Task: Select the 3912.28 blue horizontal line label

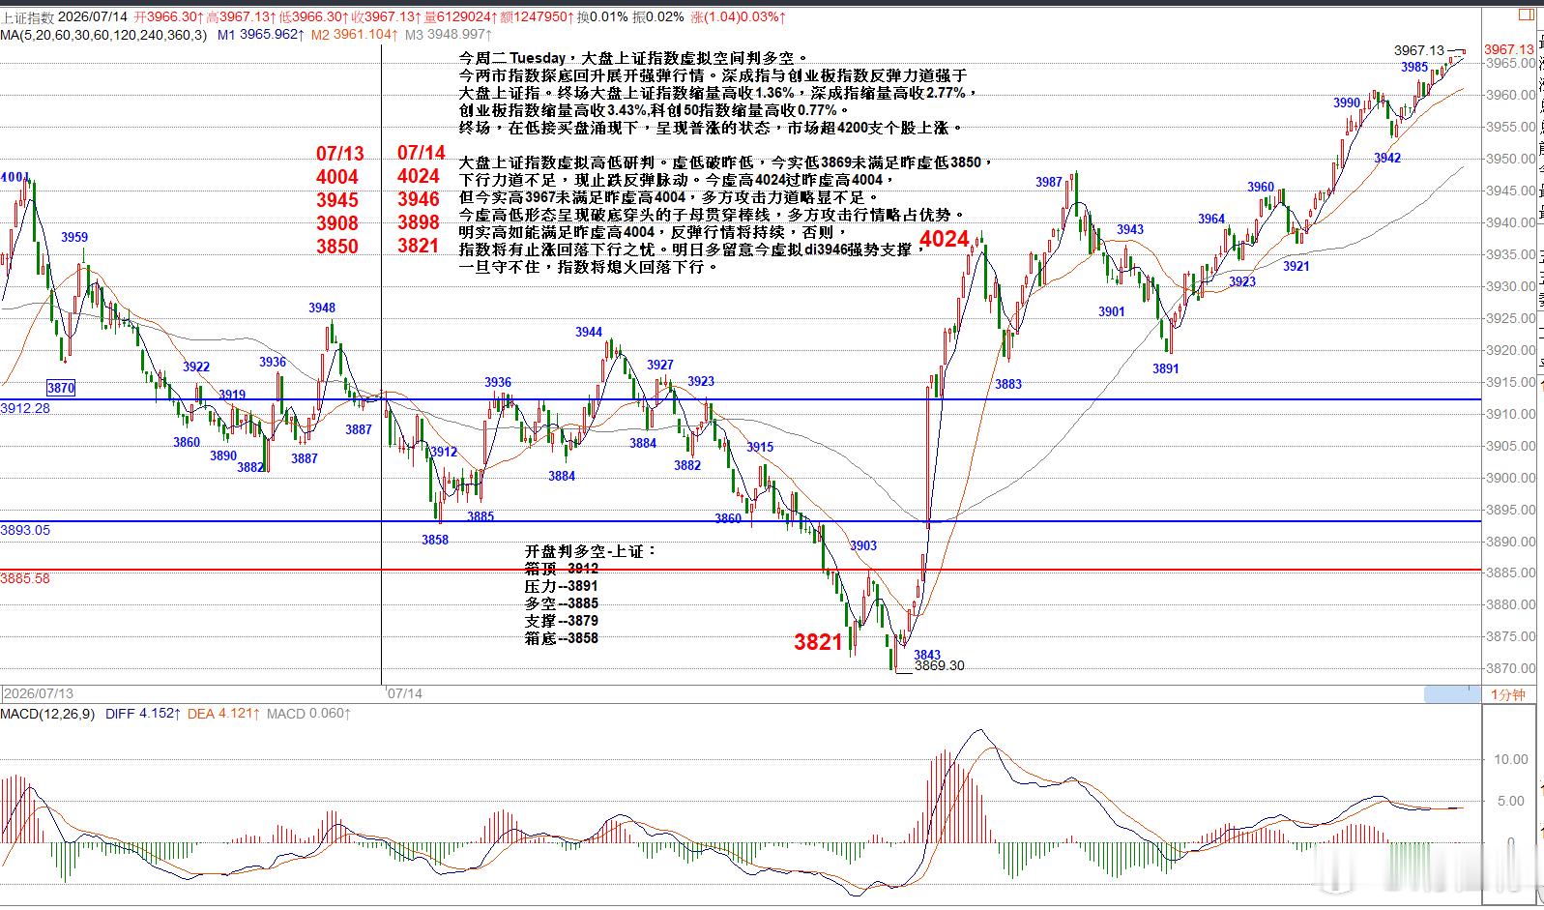Action: pyautogui.click(x=25, y=408)
